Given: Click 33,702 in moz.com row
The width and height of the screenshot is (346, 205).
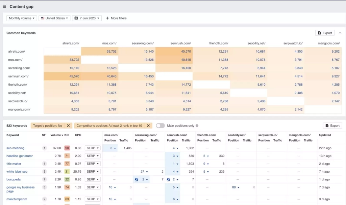Looking at the screenshot, I should coord(74,60).
